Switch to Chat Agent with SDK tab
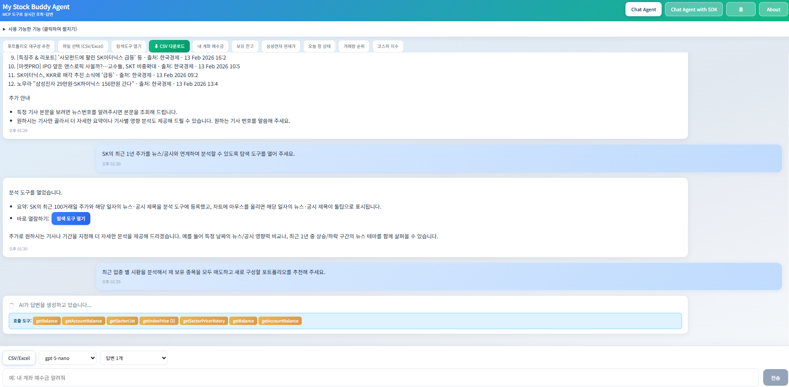This screenshot has height=387, width=789. click(693, 10)
